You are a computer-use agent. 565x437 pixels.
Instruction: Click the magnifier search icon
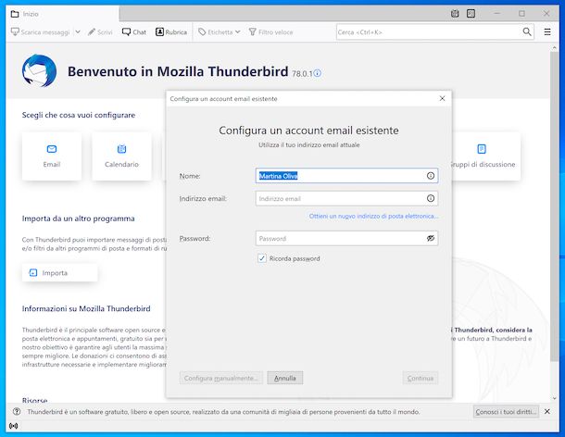pos(527,32)
